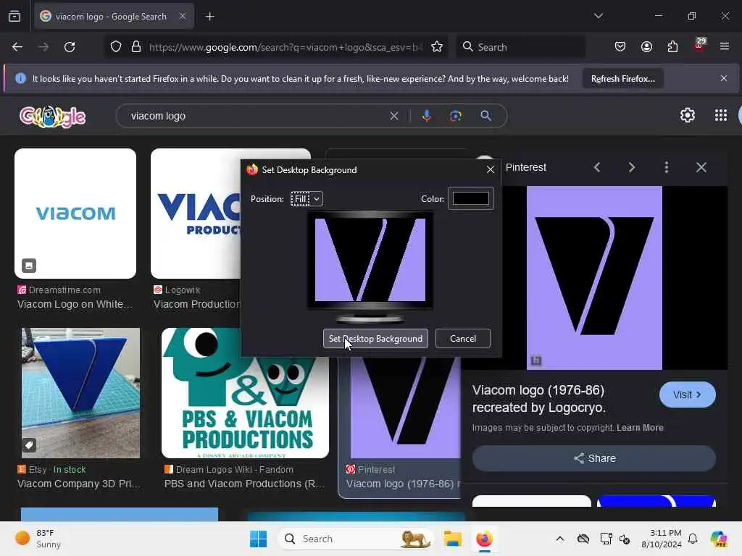Open the Firefox account icon
This screenshot has height=556, width=742.
coord(646,47)
